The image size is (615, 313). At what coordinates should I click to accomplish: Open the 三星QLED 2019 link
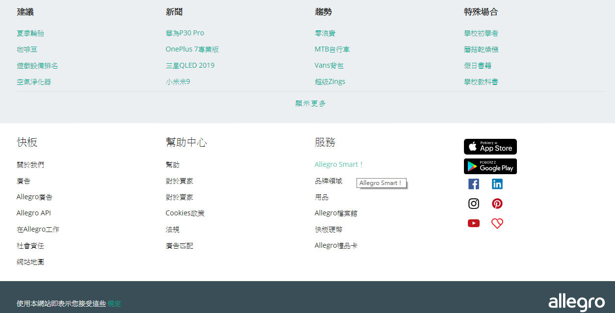[x=190, y=65]
